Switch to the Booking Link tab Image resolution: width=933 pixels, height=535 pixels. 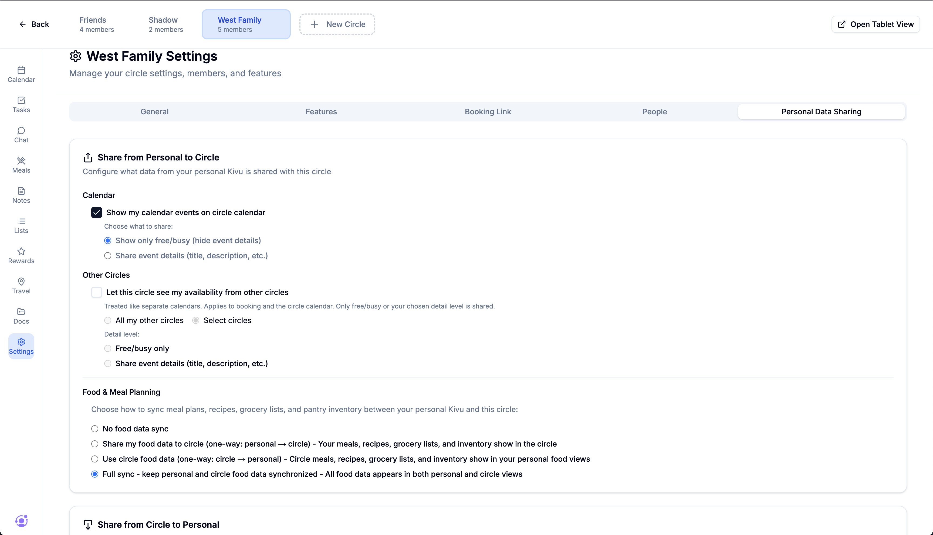pyautogui.click(x=488, y=111)
